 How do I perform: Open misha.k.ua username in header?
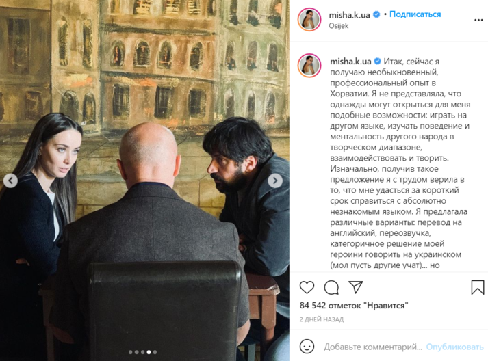(349, 14)
